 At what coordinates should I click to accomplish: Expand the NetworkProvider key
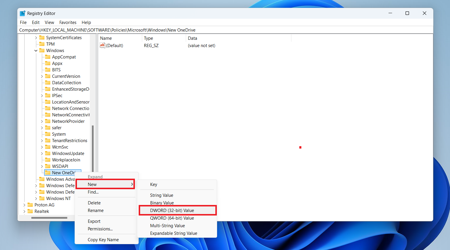(42, 121)
